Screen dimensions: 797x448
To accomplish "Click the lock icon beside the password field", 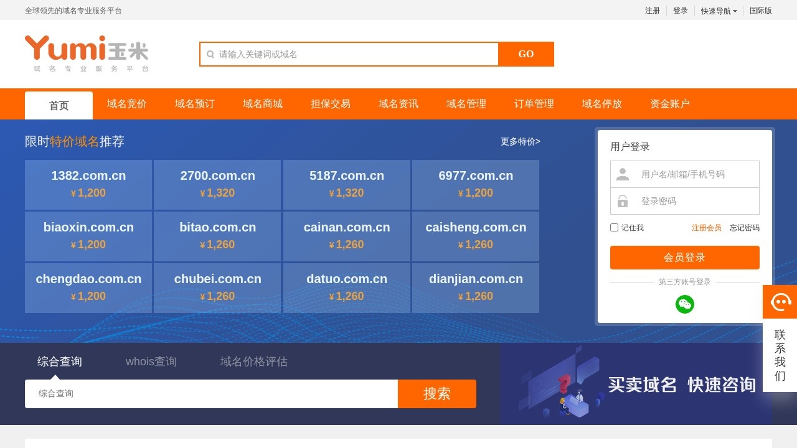I will click(623, 201).
